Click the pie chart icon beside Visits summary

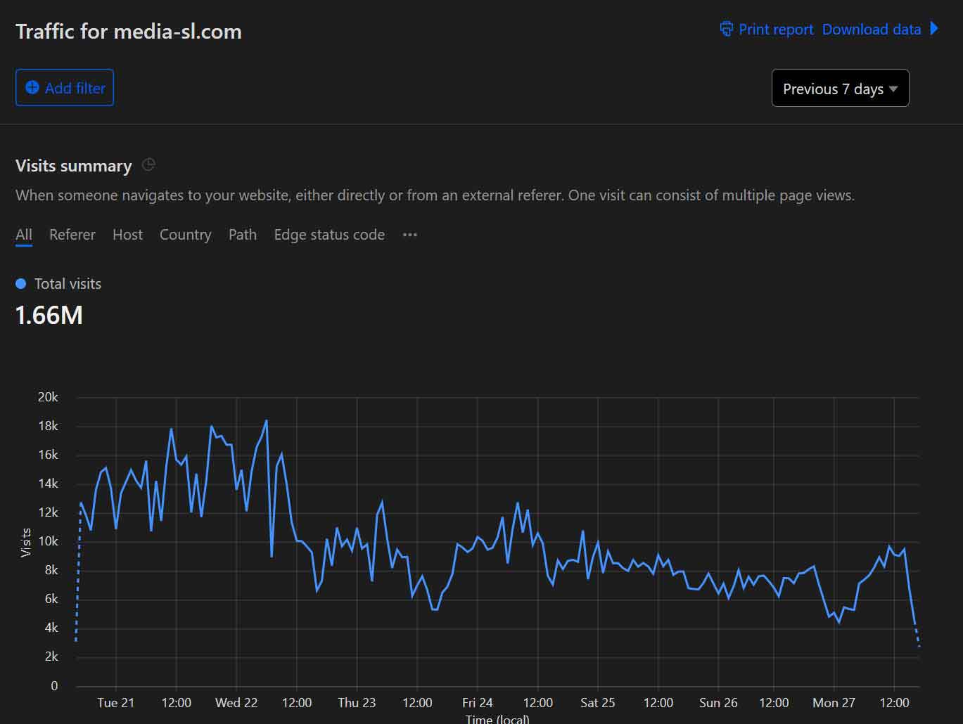(x=148, y=165)
